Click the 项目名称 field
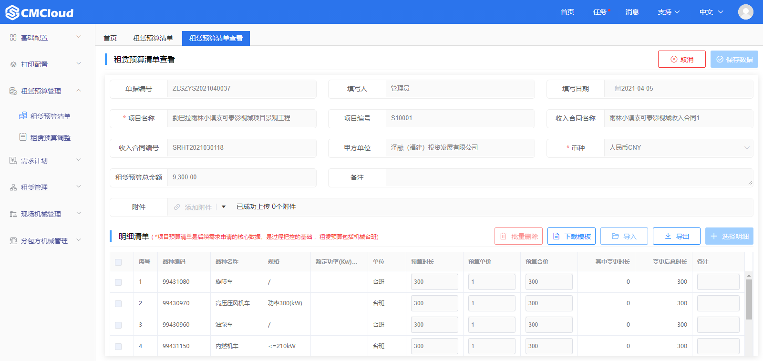The image size is (763, 361). (242, 118)
